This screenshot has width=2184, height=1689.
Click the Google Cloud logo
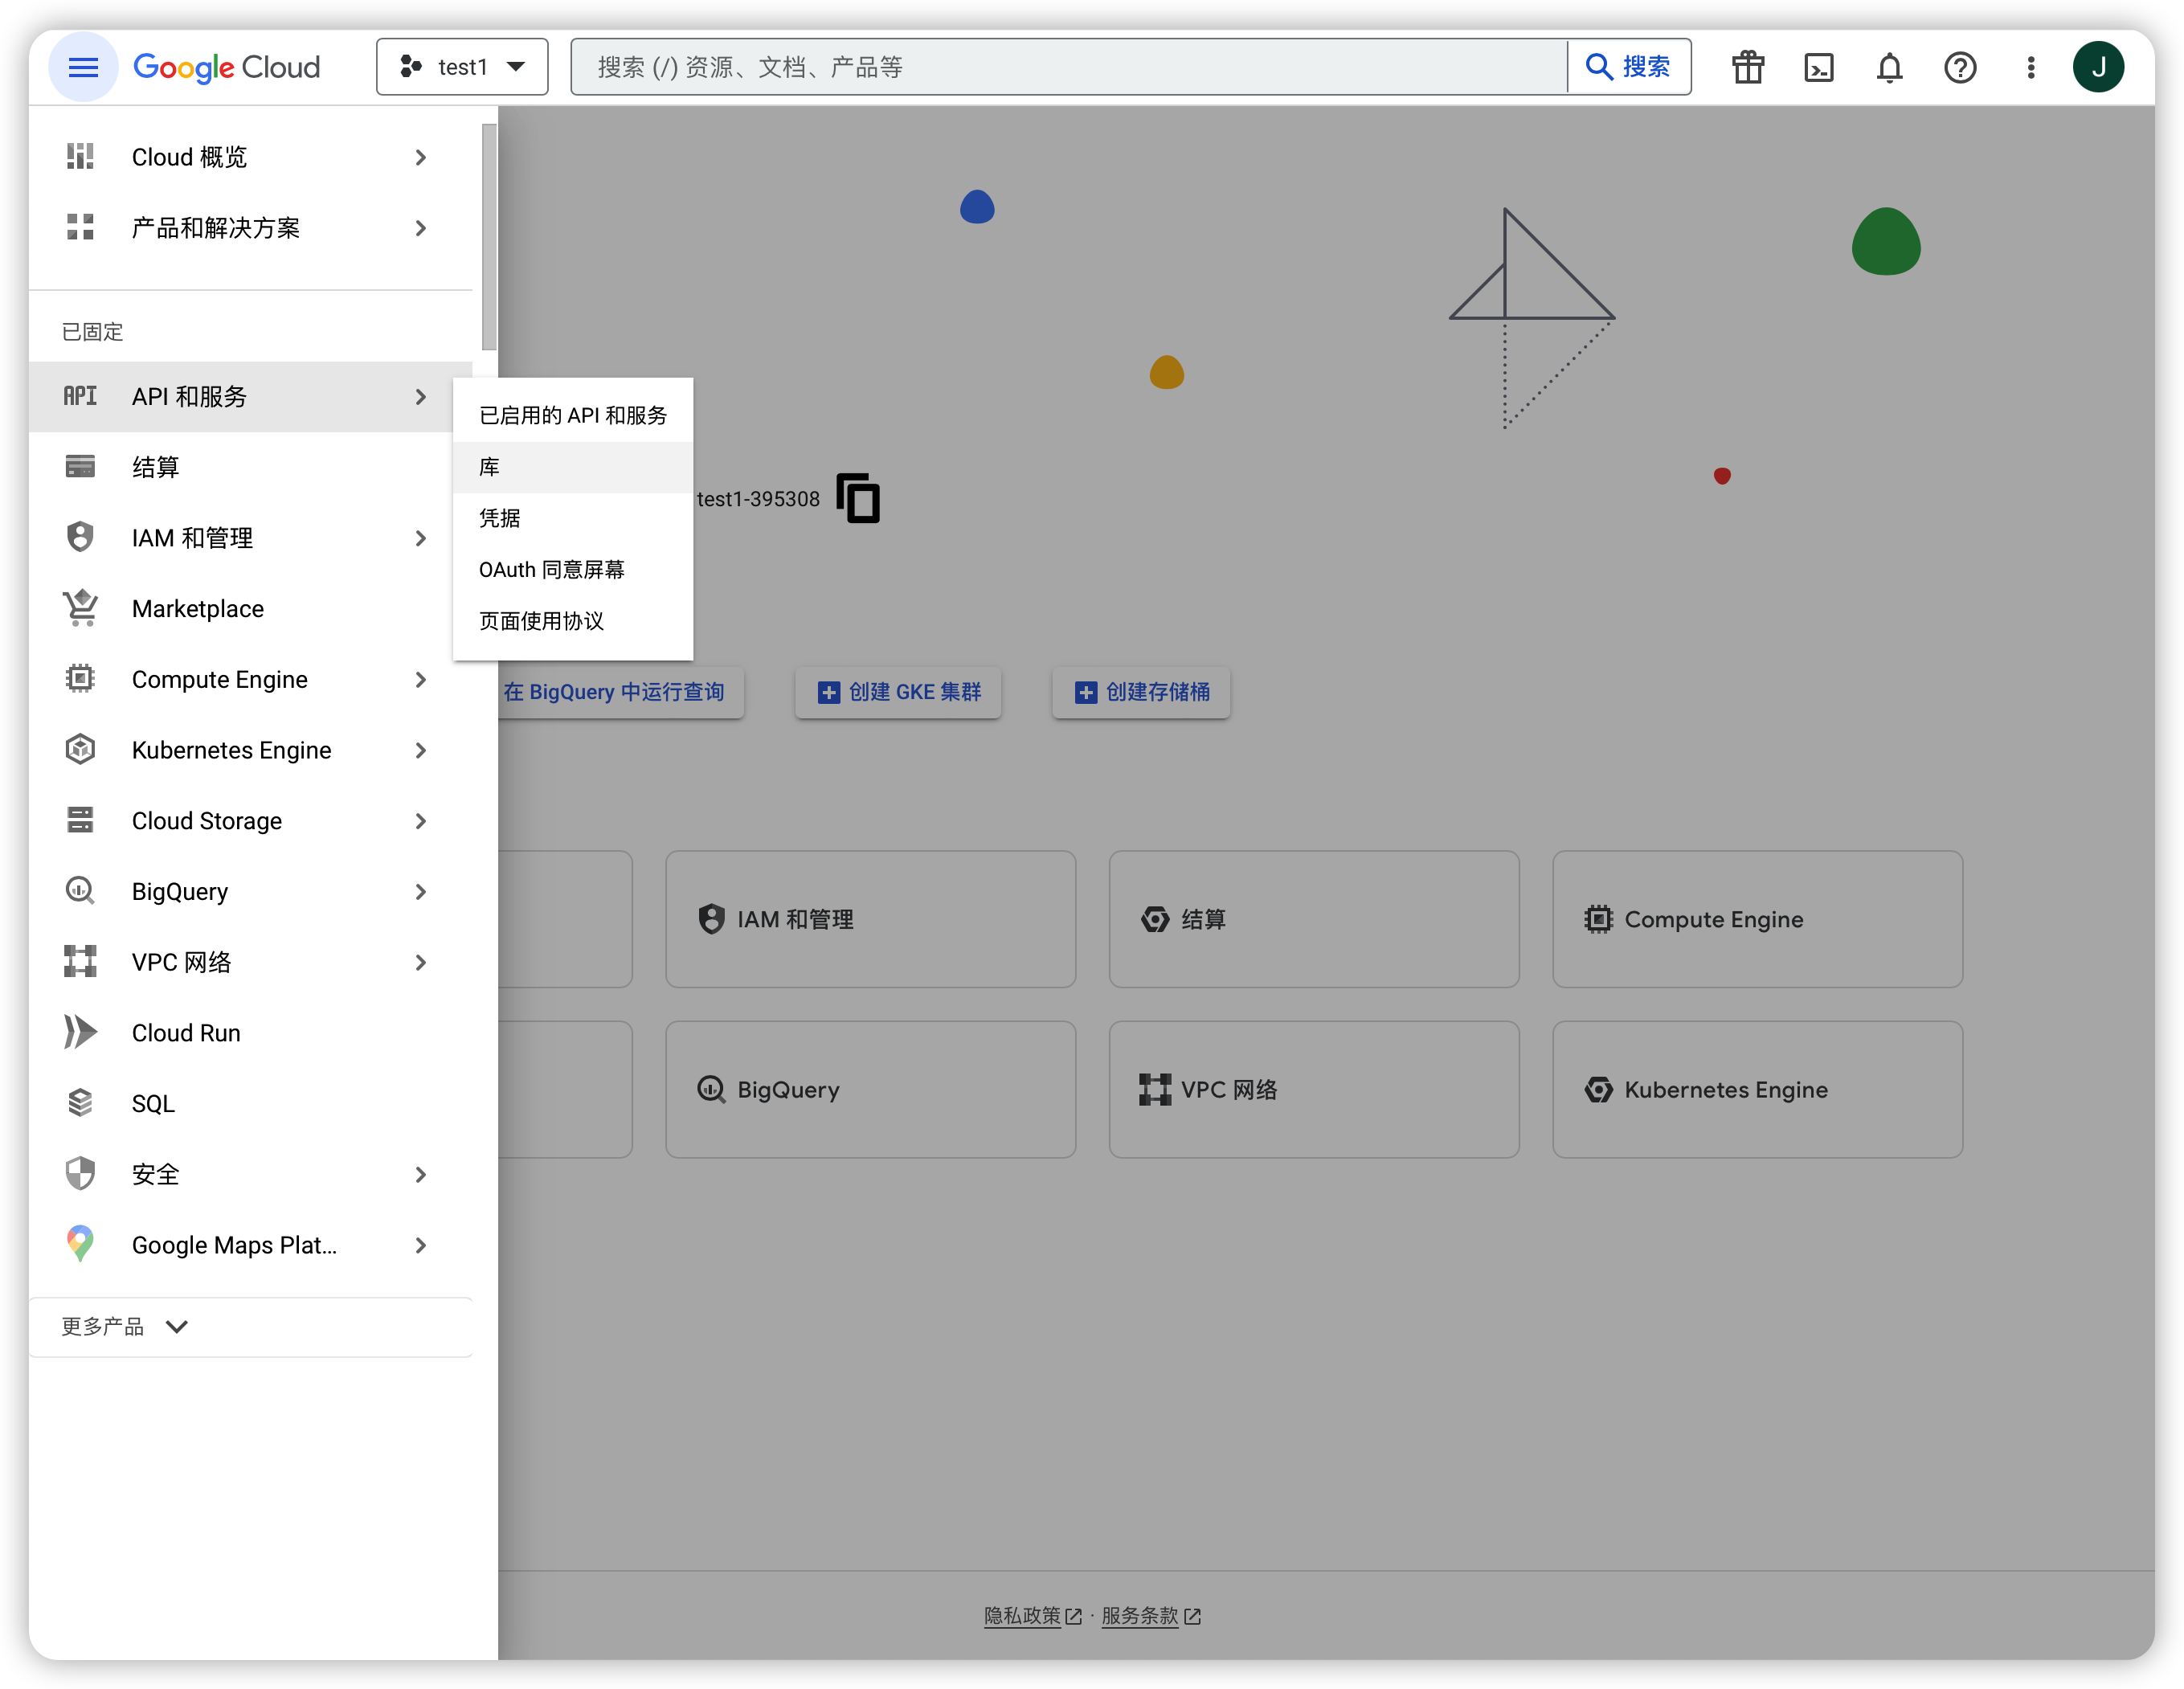coord(227,67)
